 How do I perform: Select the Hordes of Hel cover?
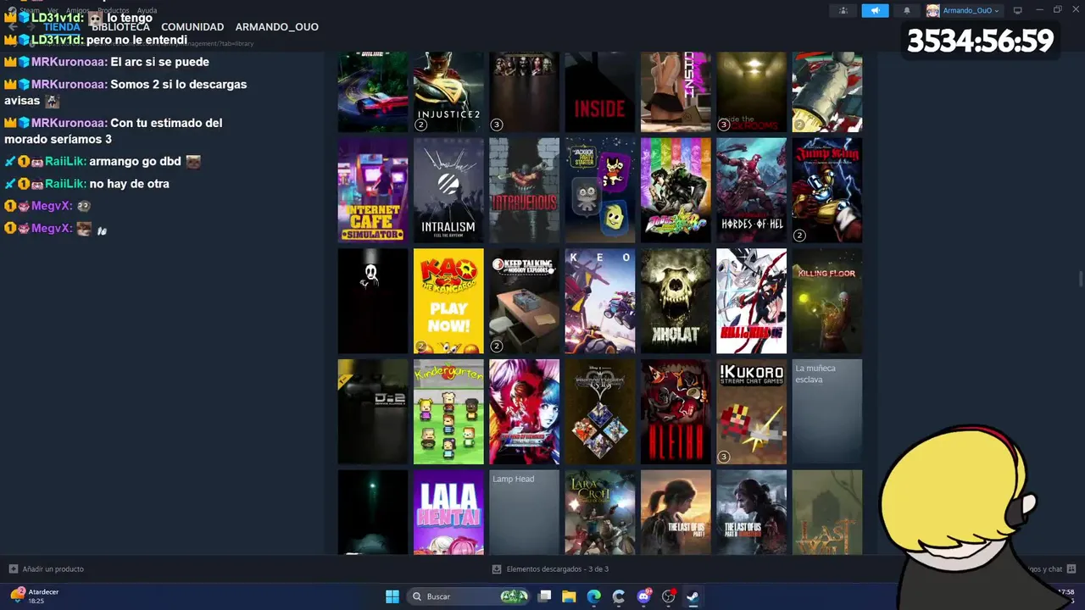coord(751,191)
